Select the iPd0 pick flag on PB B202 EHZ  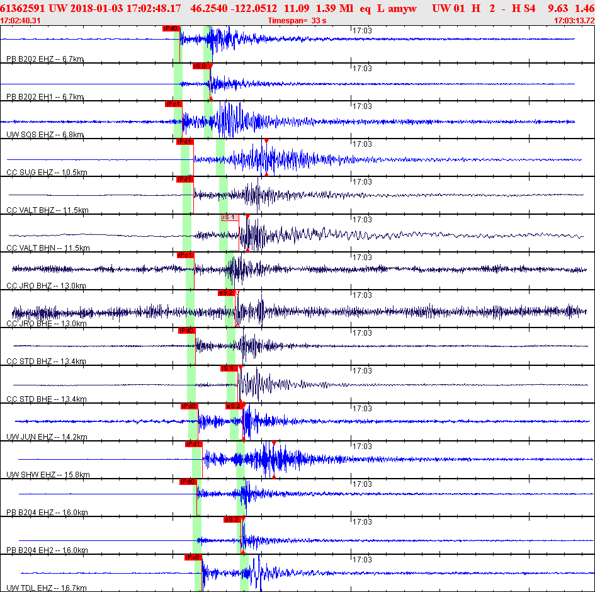click(x=171, y=28)
